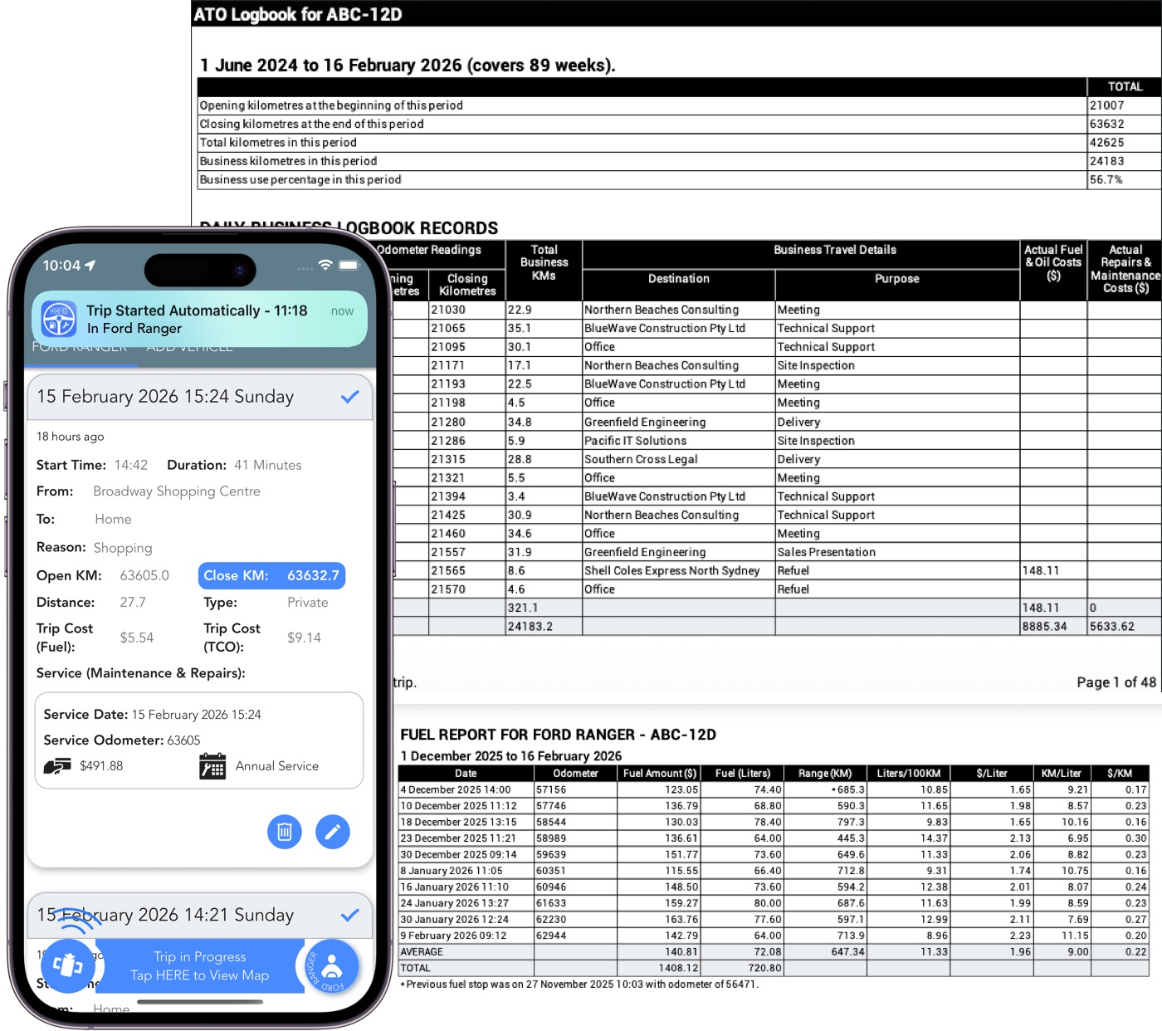Expand the 15 February 14:21 trip card

point(166,916)
